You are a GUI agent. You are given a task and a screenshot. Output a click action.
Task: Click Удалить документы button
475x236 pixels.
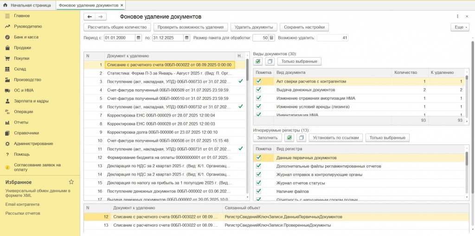[x=253, y=27]
